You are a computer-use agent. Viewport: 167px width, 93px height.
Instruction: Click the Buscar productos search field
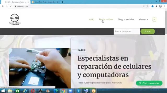point(127,32)
